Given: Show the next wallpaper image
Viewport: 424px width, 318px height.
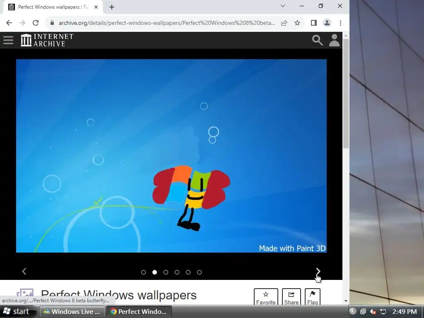Looking at the screenshot, I should 318,271.
